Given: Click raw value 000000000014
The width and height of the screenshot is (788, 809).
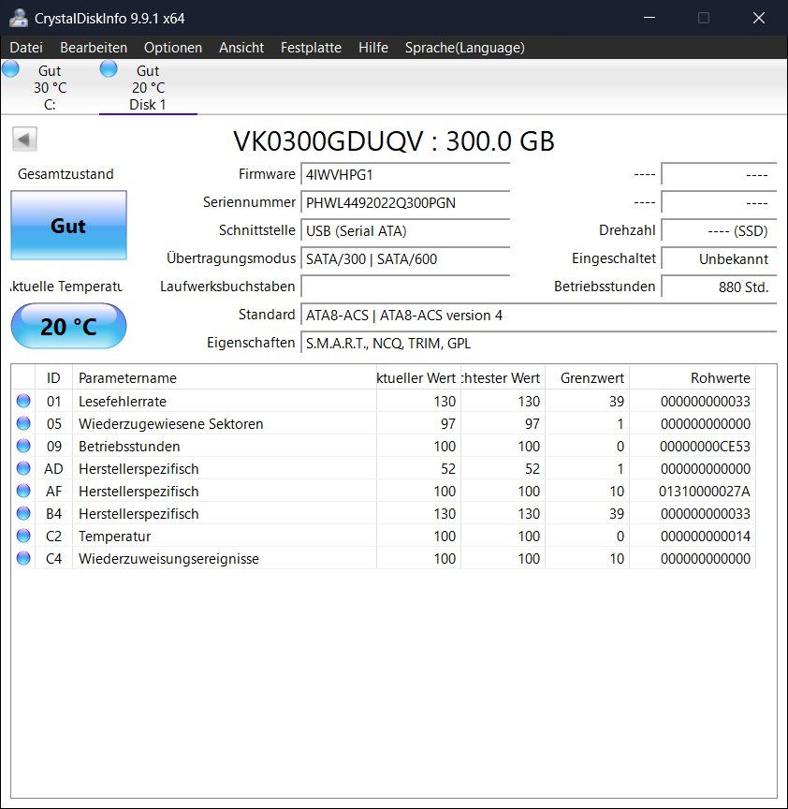Looking at the screenshot, I should tap(706, 537).
